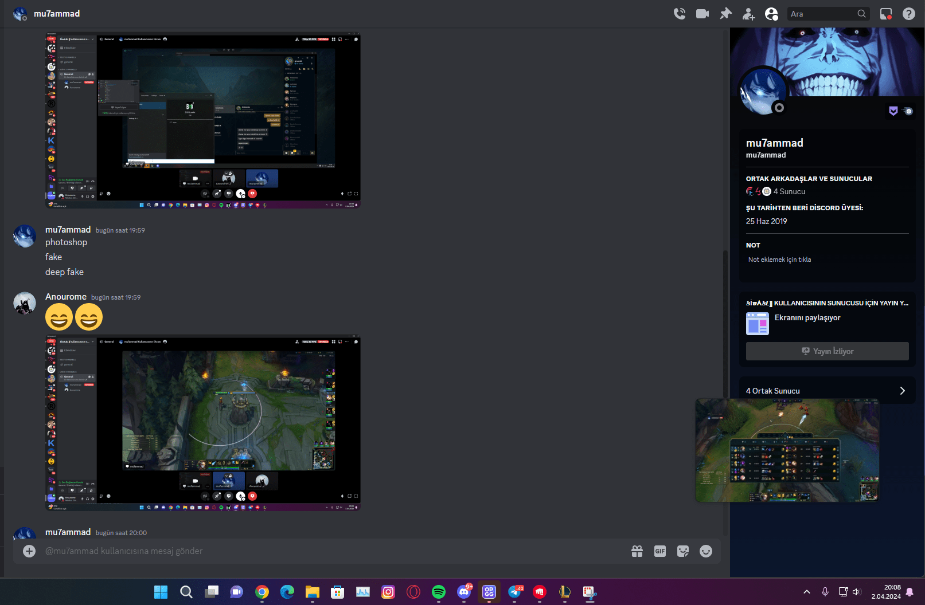The height and width of the screenshot is (605, 925).
Task: Open the emoji picker
Action: pos(706,551)
